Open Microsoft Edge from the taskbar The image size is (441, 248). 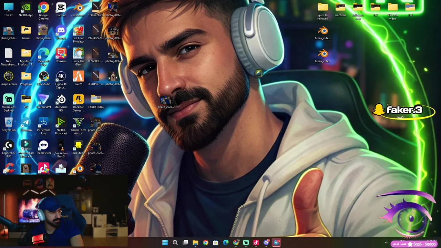226,242
